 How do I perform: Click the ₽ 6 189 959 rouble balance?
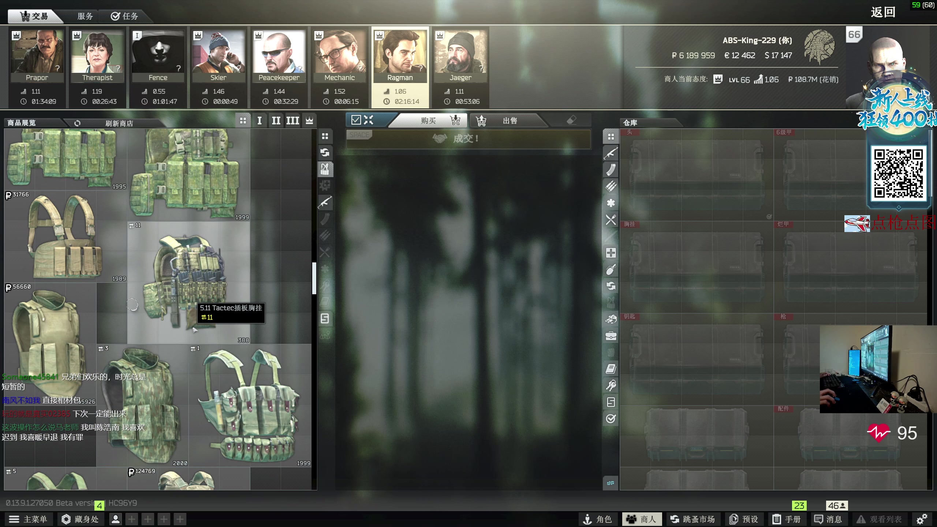pyautogui.click(x=693, y=55)
